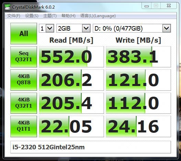Select the 4KiB Q1T1 read result 22.05
This screenshot has height=161, width=181.
[x=71, y=126]
